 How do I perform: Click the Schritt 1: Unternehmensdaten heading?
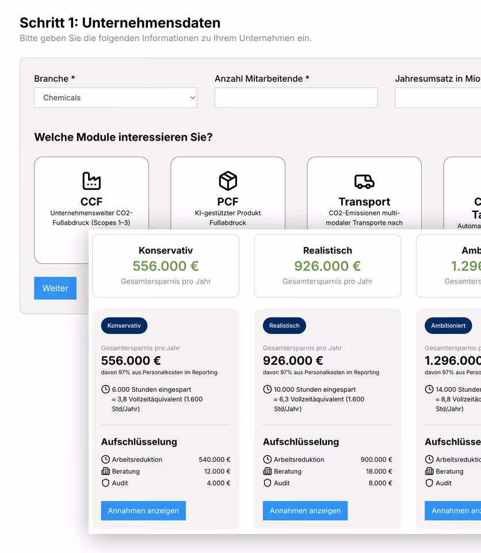pos(120,23)
